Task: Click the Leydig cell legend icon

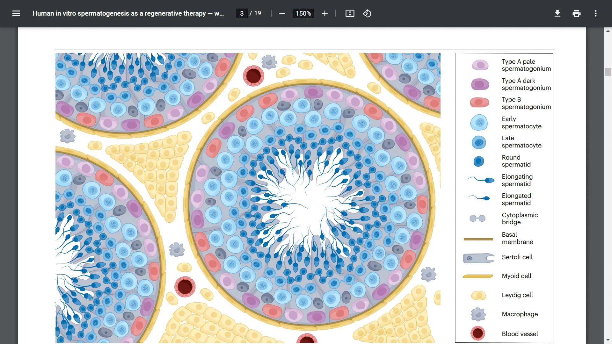Action: point(478,296)
